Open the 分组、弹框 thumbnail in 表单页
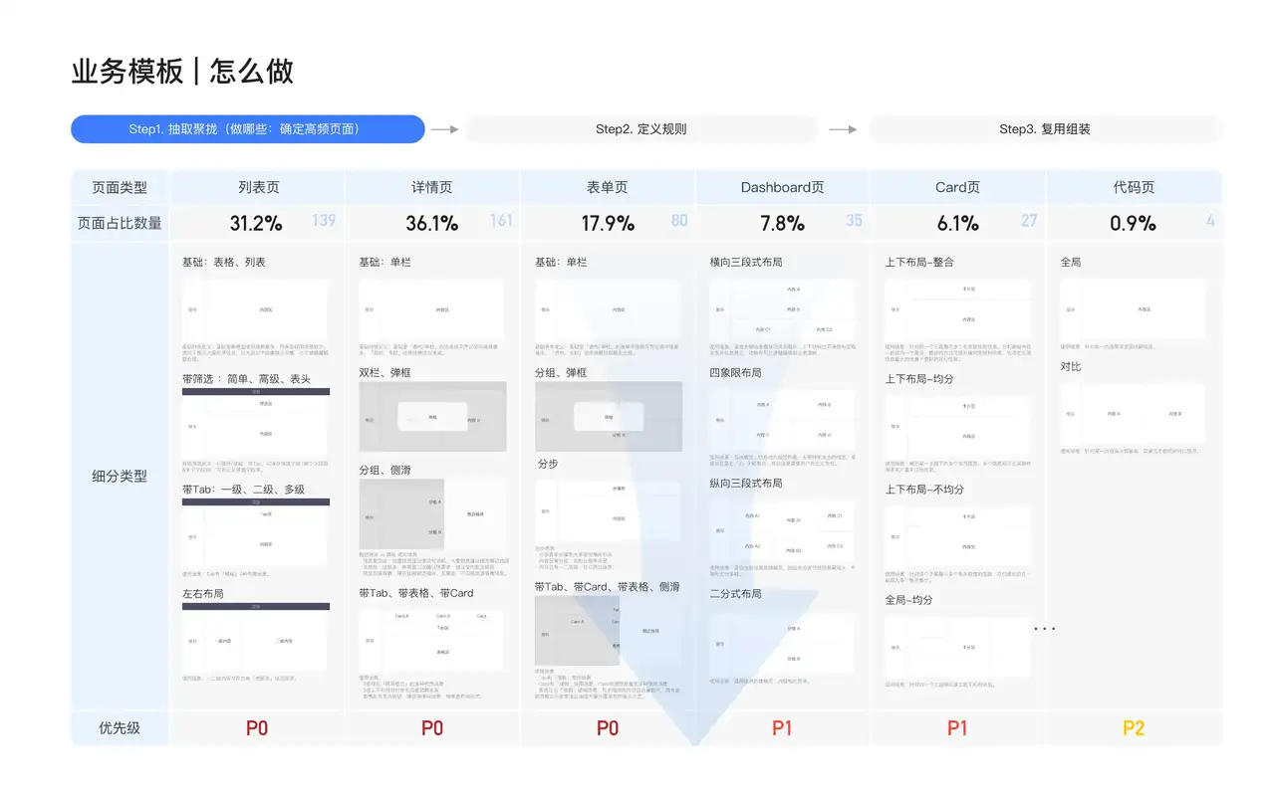Viewport: 1275px width, 796px height. [x=609, y=416]
